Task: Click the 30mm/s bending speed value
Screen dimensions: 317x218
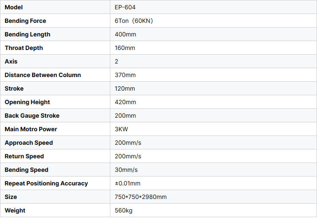Action: tap(126, 170)
